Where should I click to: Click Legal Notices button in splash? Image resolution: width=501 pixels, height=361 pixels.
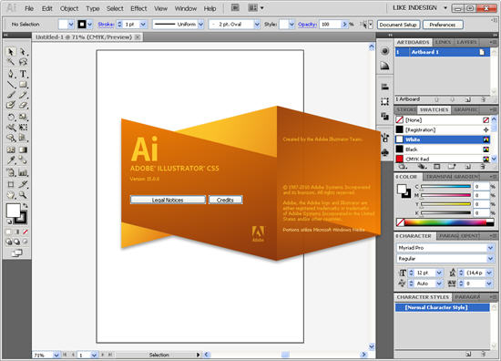click(x=168, y=200)
